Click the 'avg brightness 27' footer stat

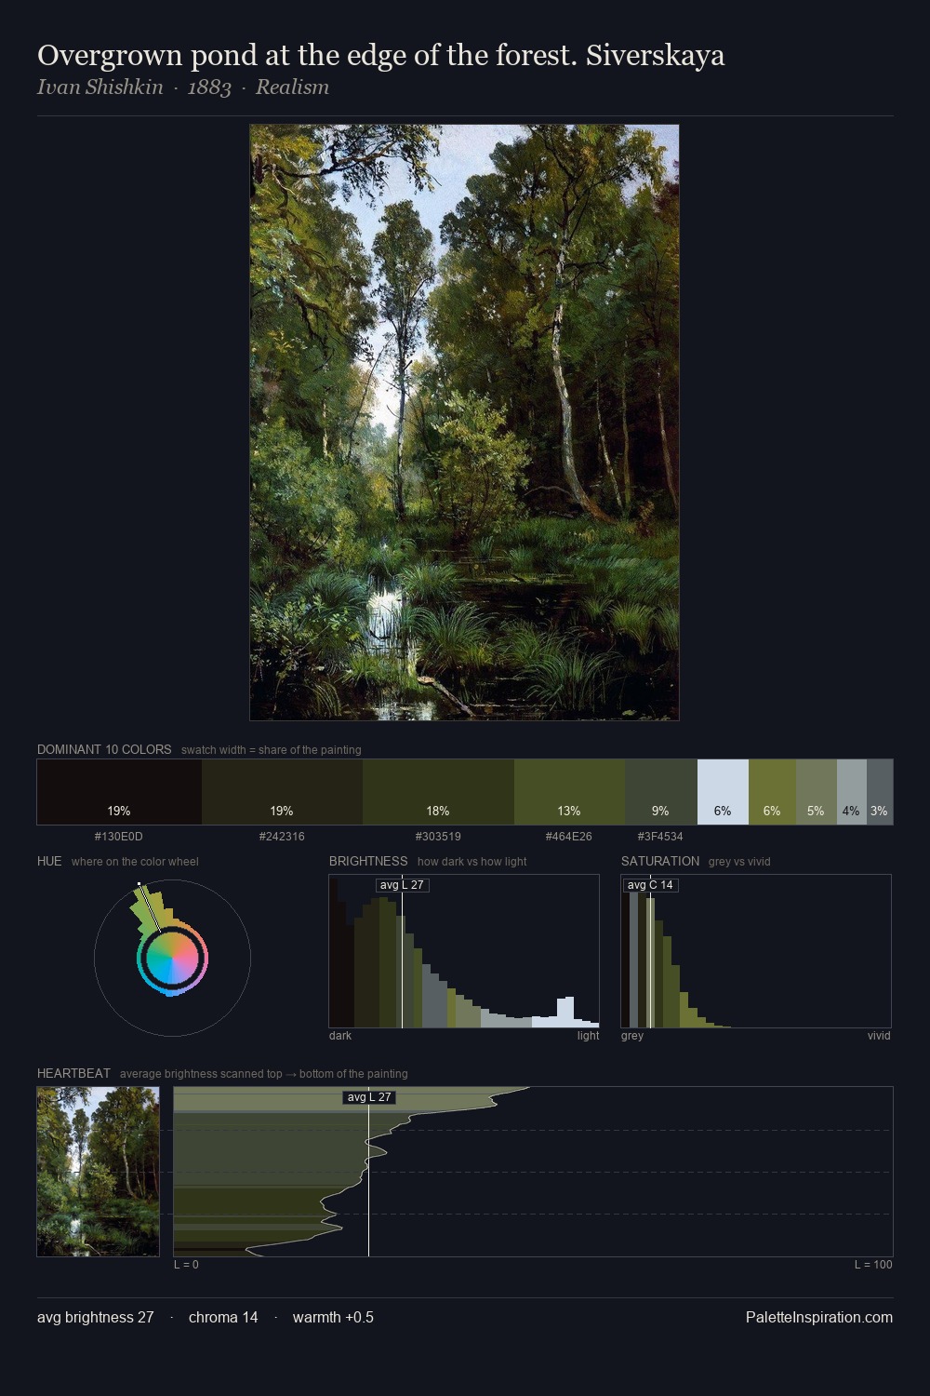[x=96, y=1317]
